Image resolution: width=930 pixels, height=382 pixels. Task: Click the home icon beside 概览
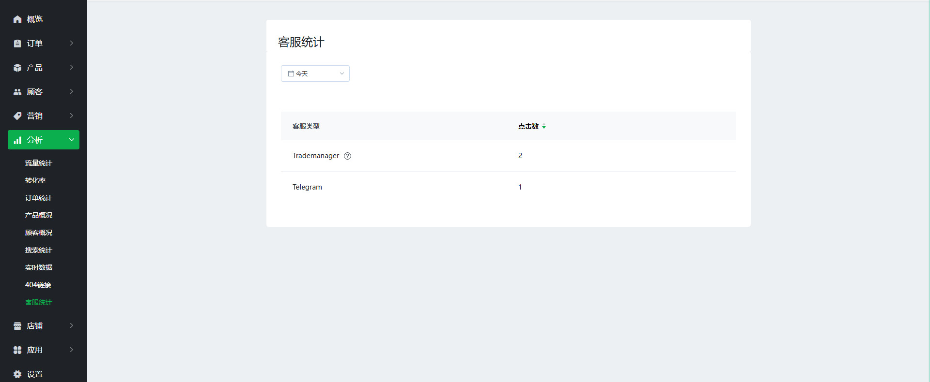coord(17,19)
